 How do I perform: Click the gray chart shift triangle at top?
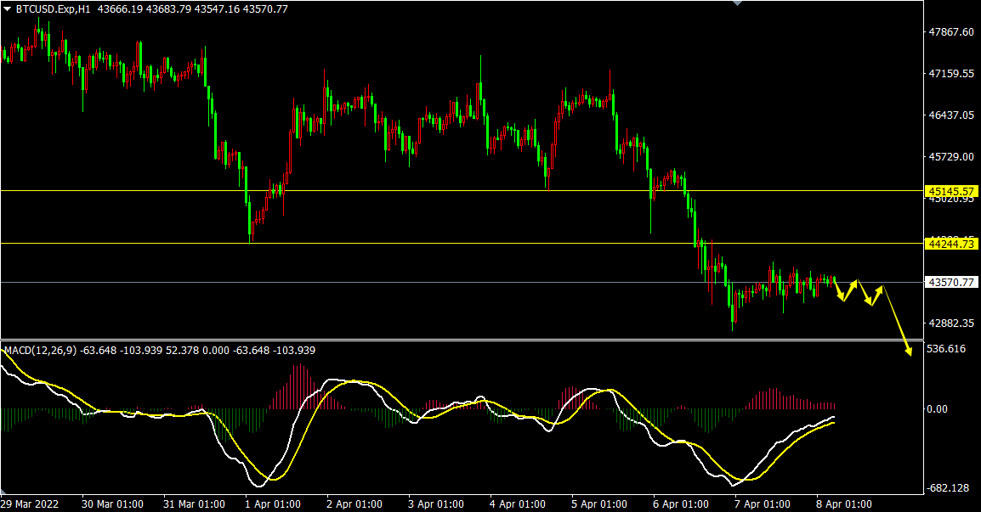pyautogui.click(x=737, y=3)
